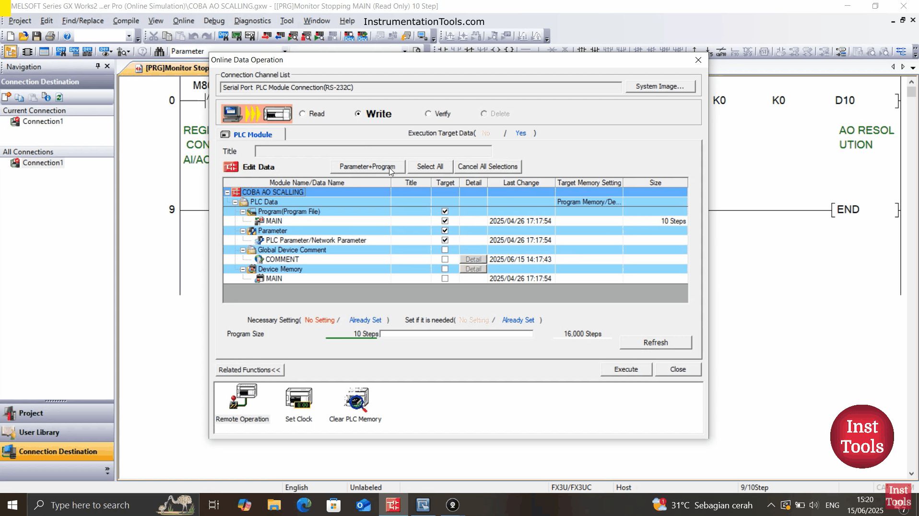This screenshot has width=919, height=516.
Task: Click the blue Help question mark icon
Action: (x=67, y=36)
